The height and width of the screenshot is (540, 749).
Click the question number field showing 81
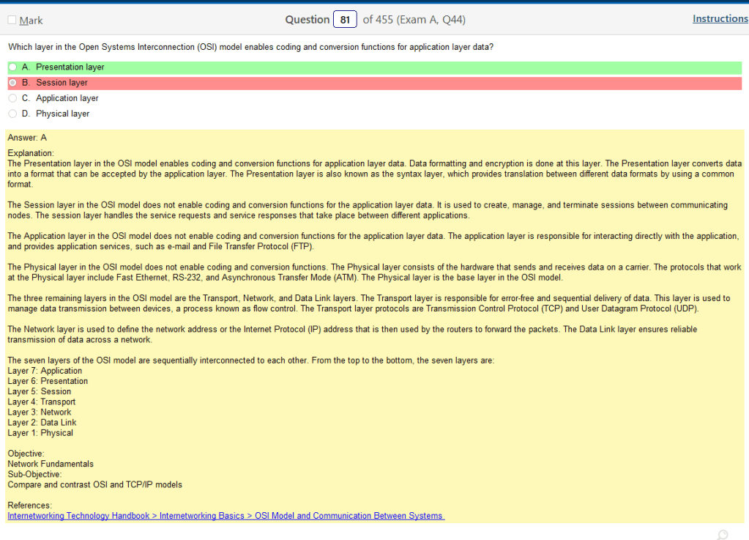click(x=344, y=20)
